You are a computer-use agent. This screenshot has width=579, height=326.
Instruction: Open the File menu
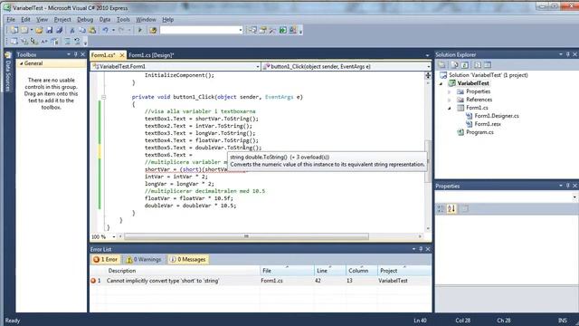click(11, 20)
